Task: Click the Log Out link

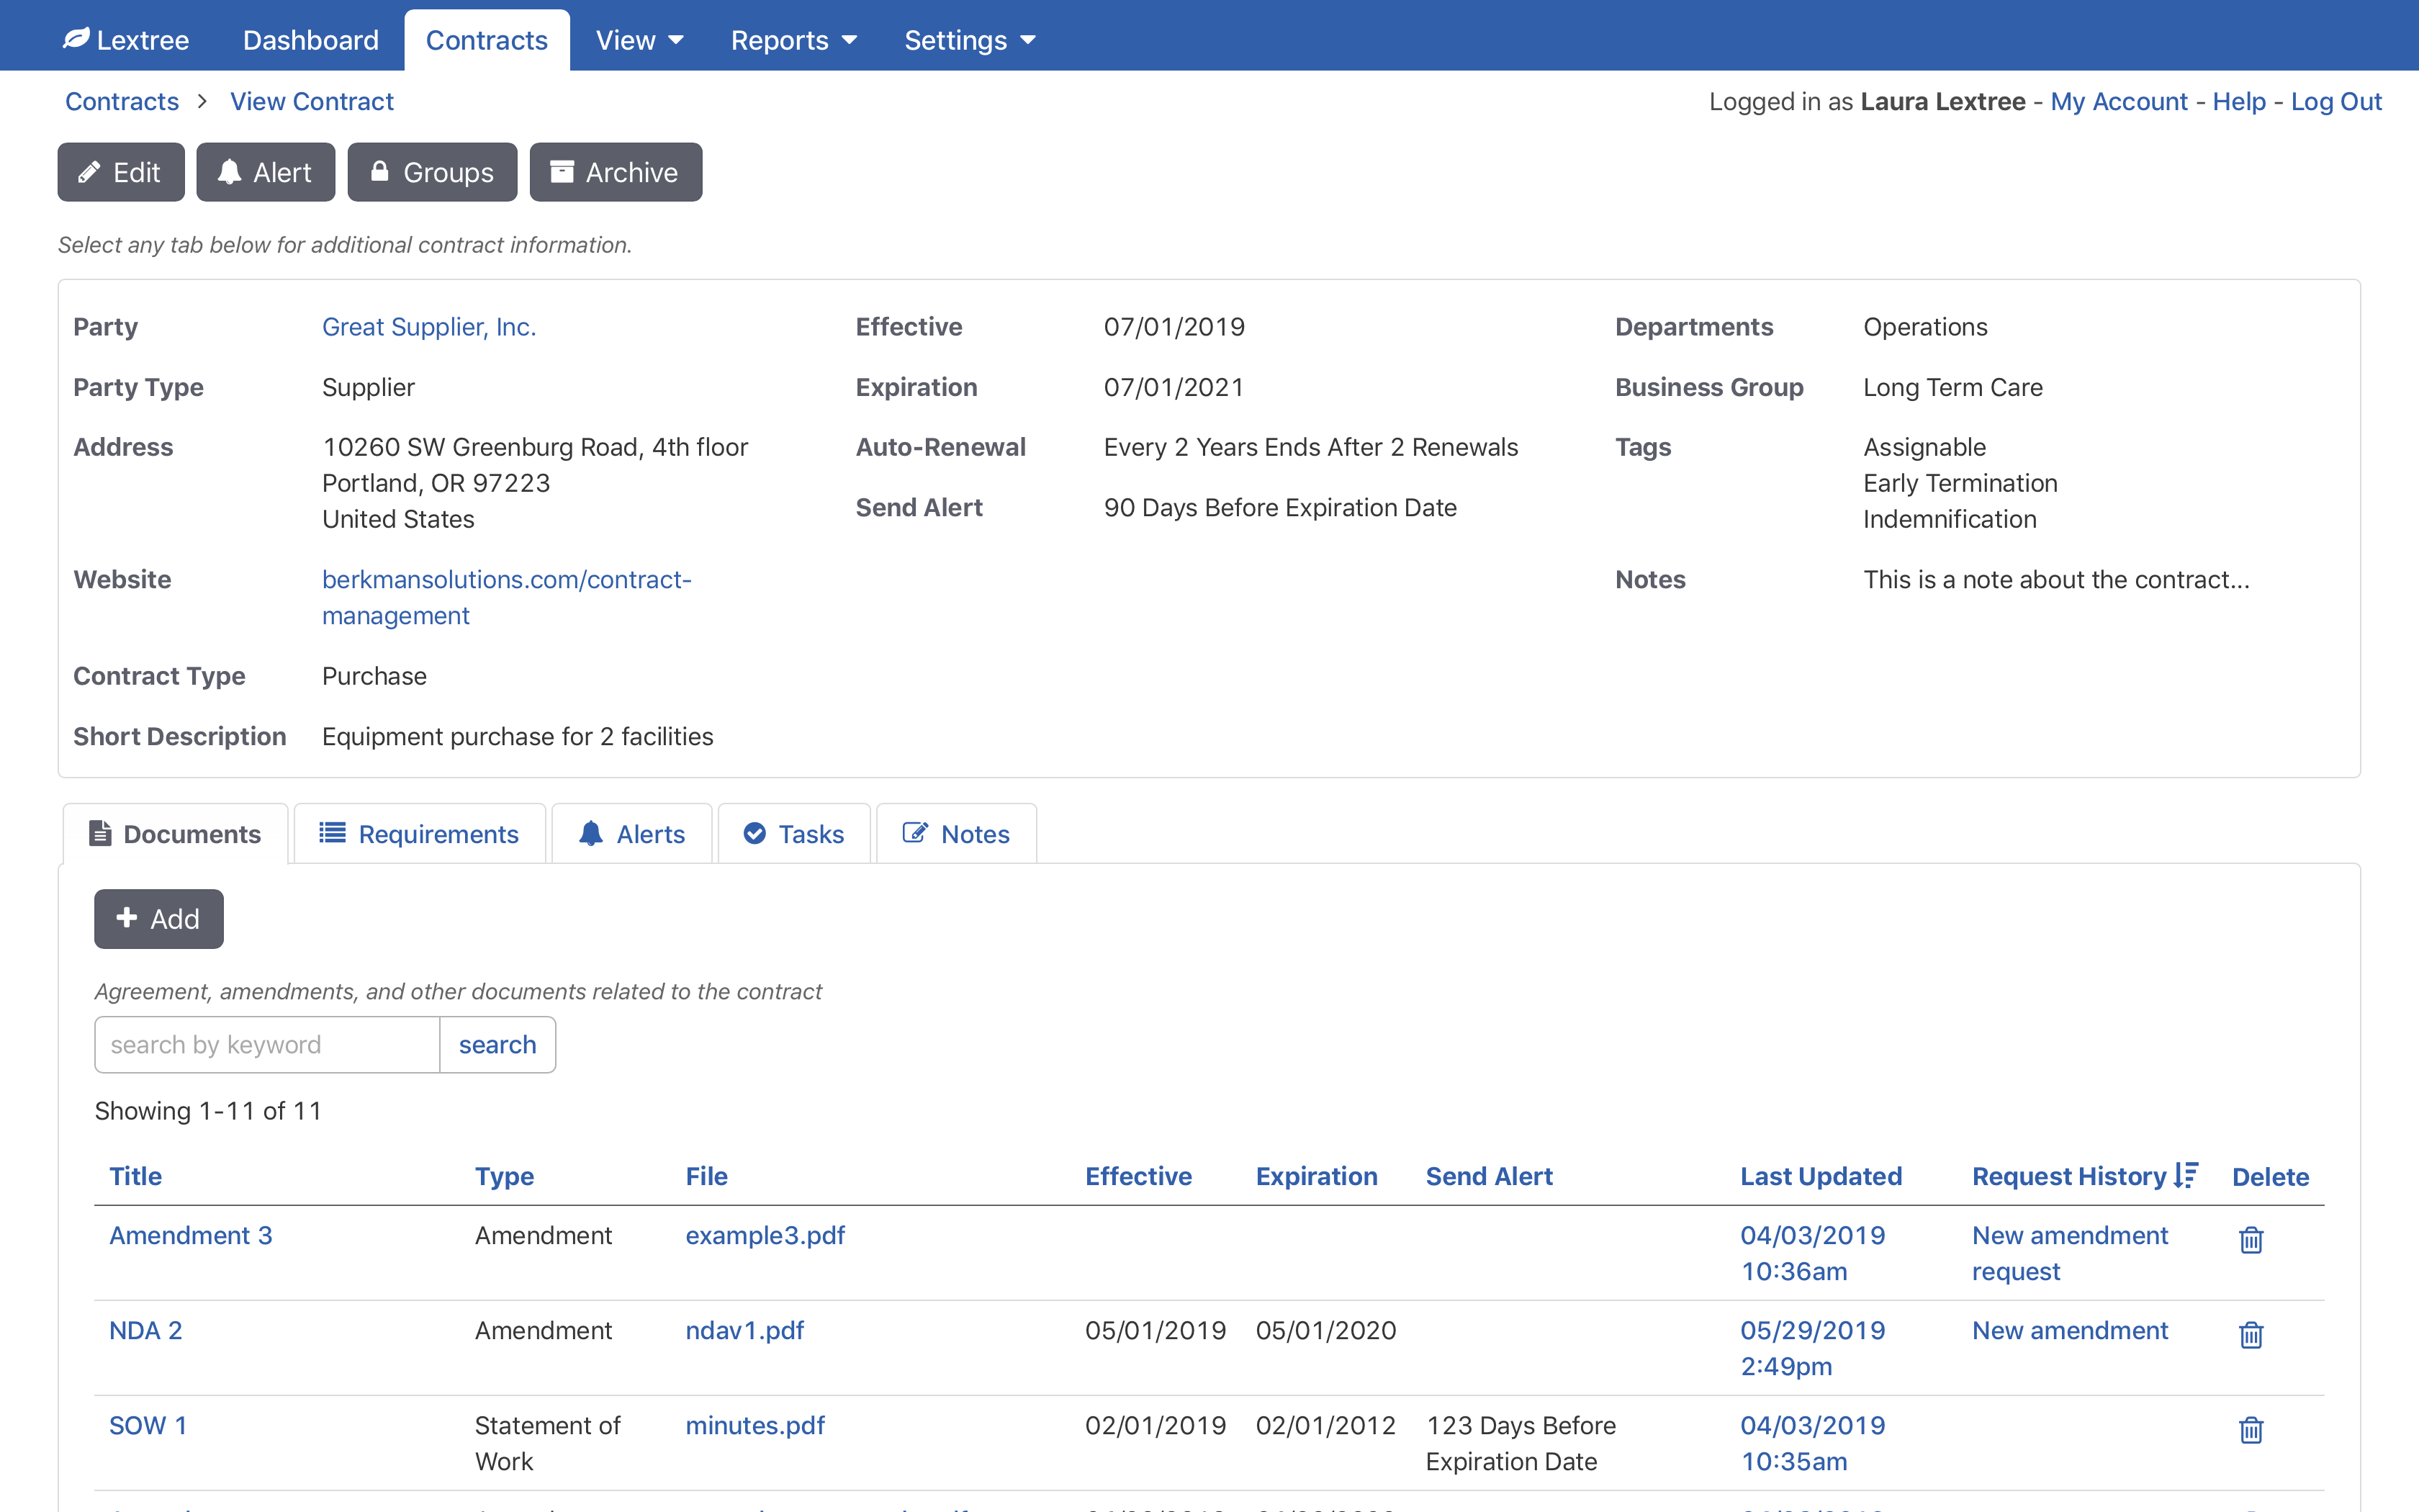Action: click(2336, 101)
